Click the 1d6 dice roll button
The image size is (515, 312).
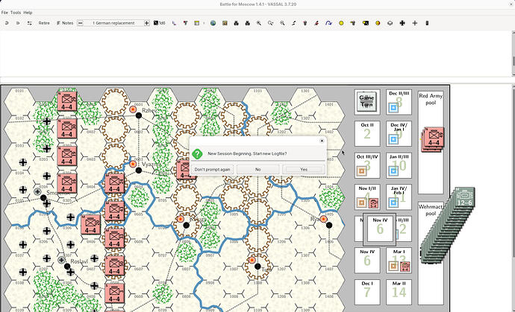coord(158,23)
